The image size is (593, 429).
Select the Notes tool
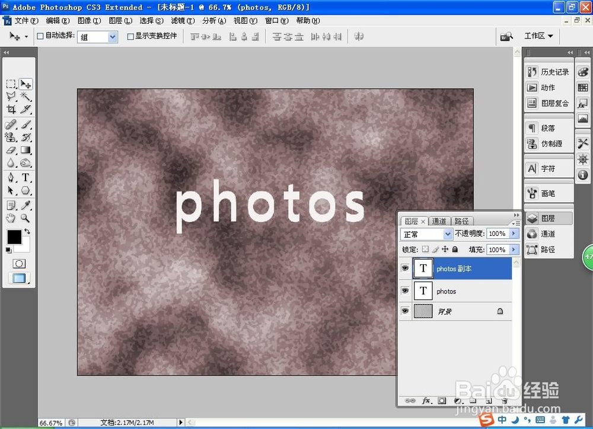11,205
